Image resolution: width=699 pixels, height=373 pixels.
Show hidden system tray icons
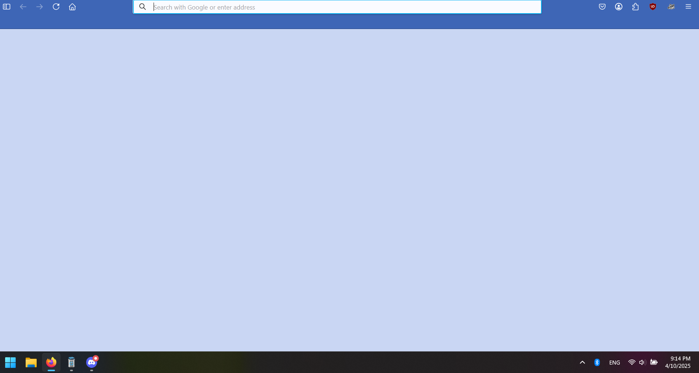coord(582,362)
